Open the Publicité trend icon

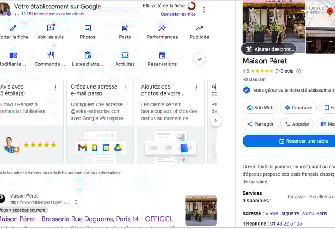[199, 28]
